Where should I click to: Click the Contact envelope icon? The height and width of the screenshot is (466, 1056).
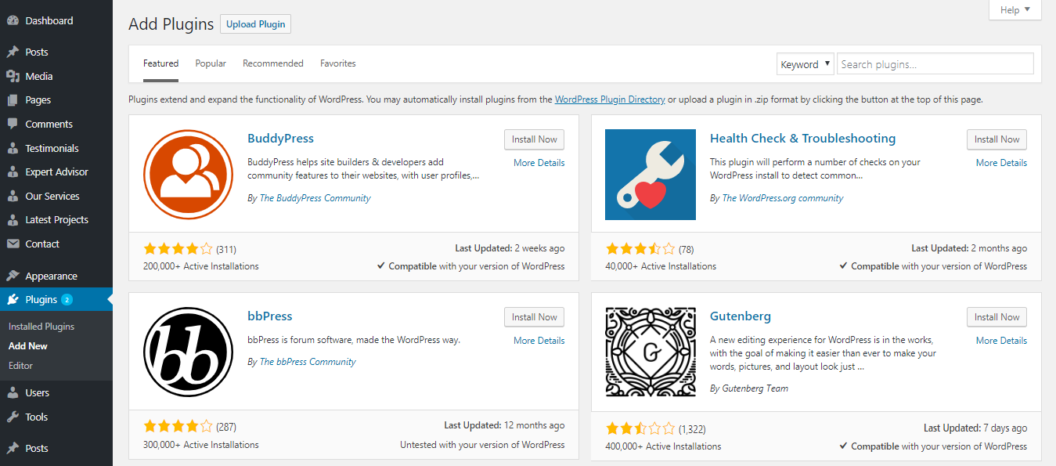(13, 244)
